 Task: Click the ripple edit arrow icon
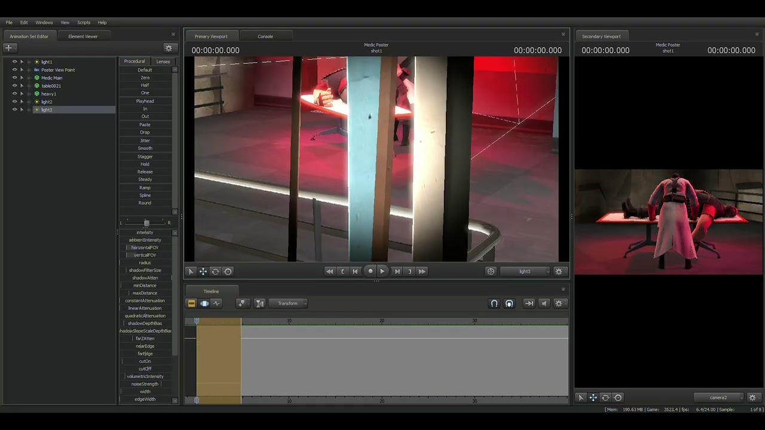point(529,303)
